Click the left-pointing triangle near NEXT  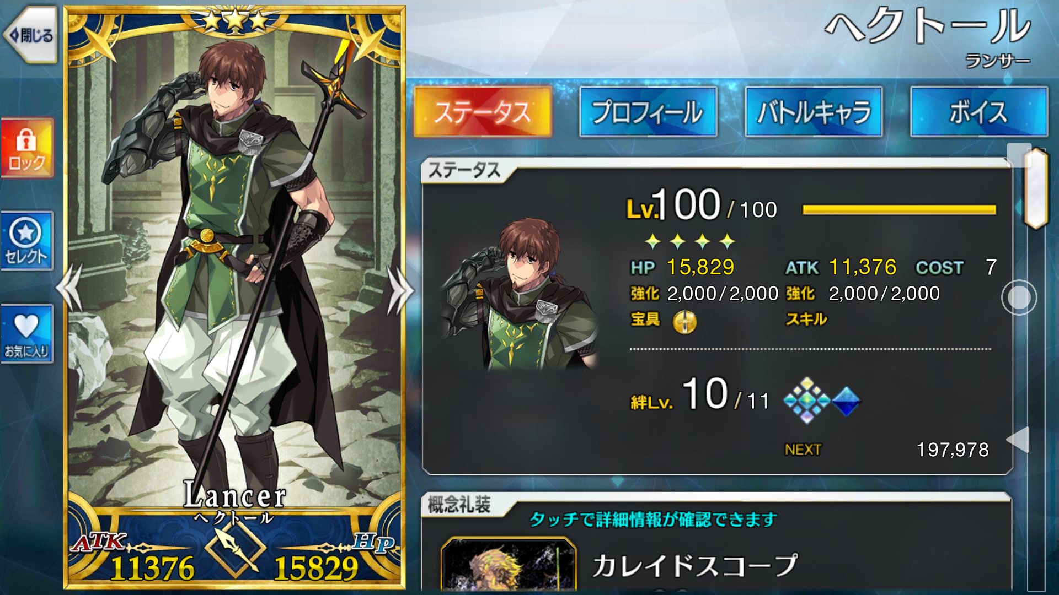tap(1018, 440)
